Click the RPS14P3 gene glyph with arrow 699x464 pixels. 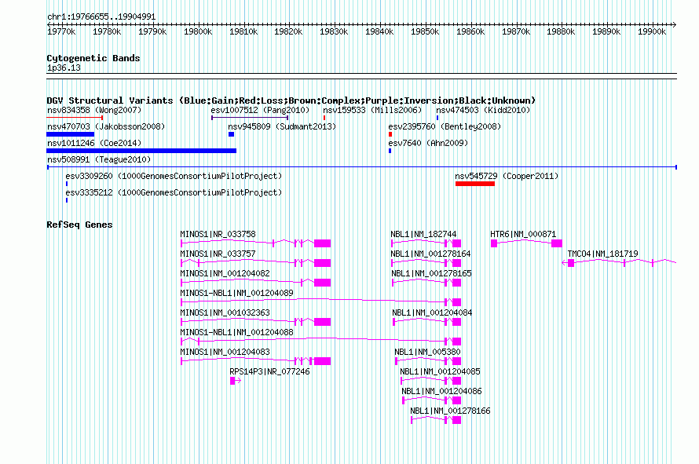click(236, 381)
